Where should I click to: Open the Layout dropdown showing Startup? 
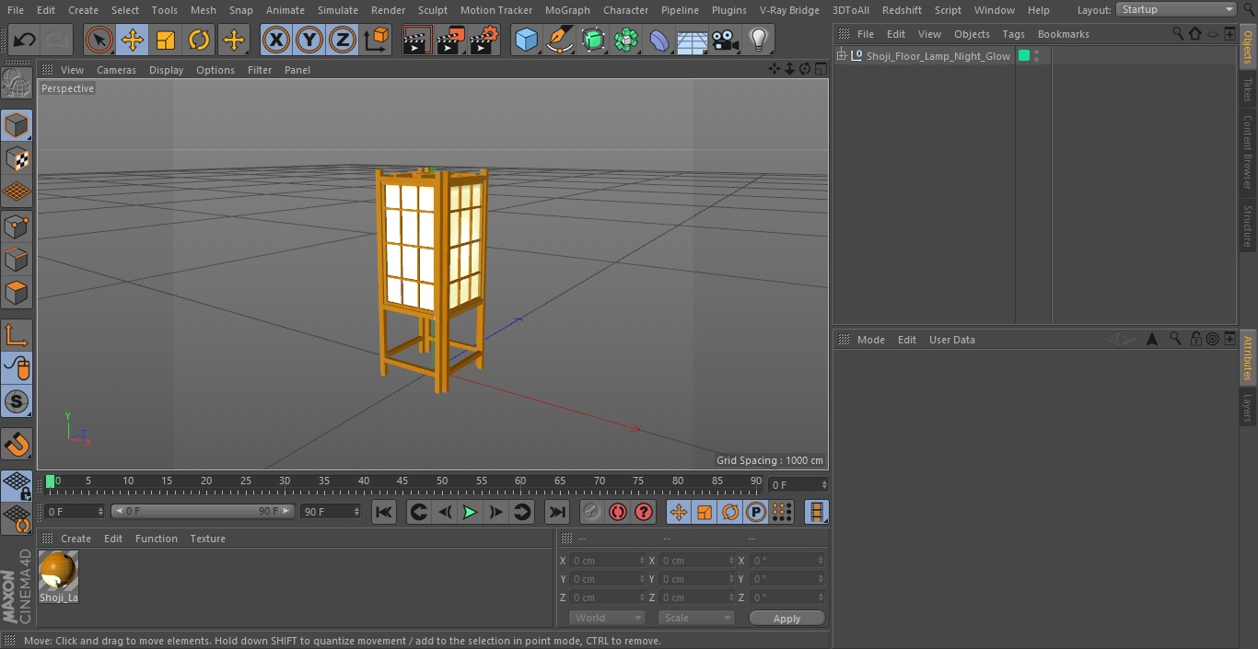1177,9
